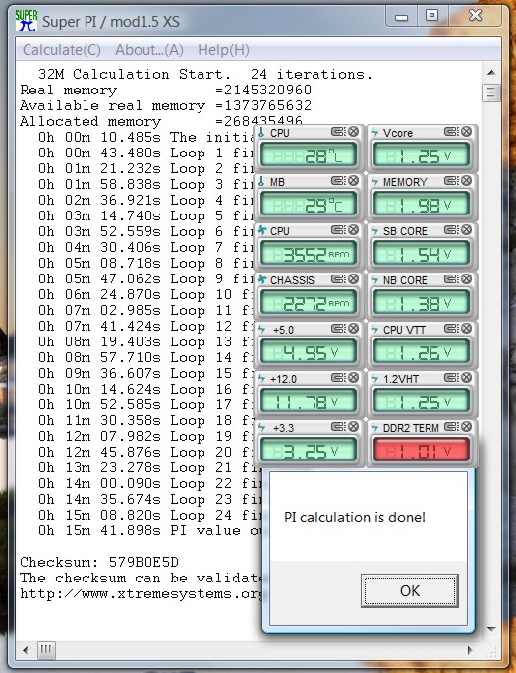Close the 1.2VHT voltage widget

466,378
